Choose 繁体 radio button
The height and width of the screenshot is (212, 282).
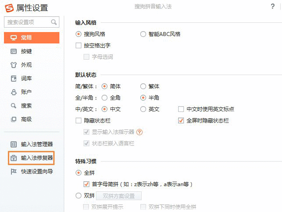pos(143,86)
